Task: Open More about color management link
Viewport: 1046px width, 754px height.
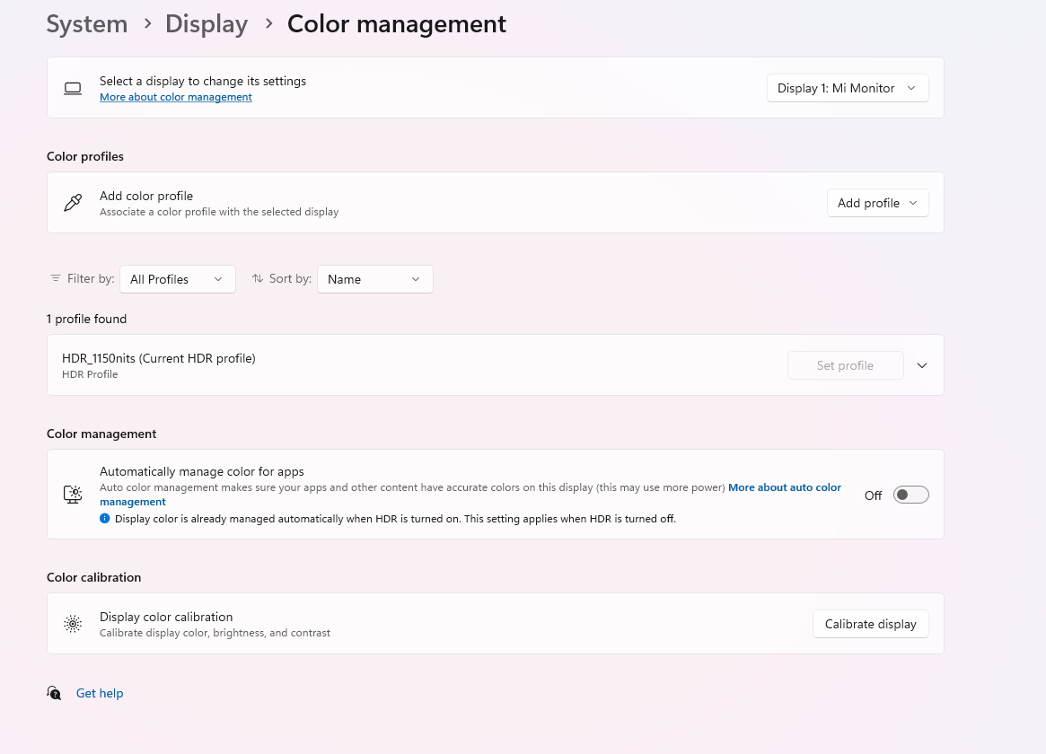Action: [175, 97]
